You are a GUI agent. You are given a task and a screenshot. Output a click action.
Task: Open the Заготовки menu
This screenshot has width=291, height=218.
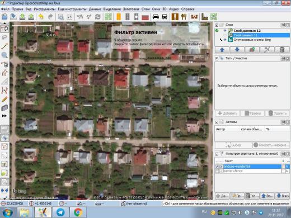point(131,9)
